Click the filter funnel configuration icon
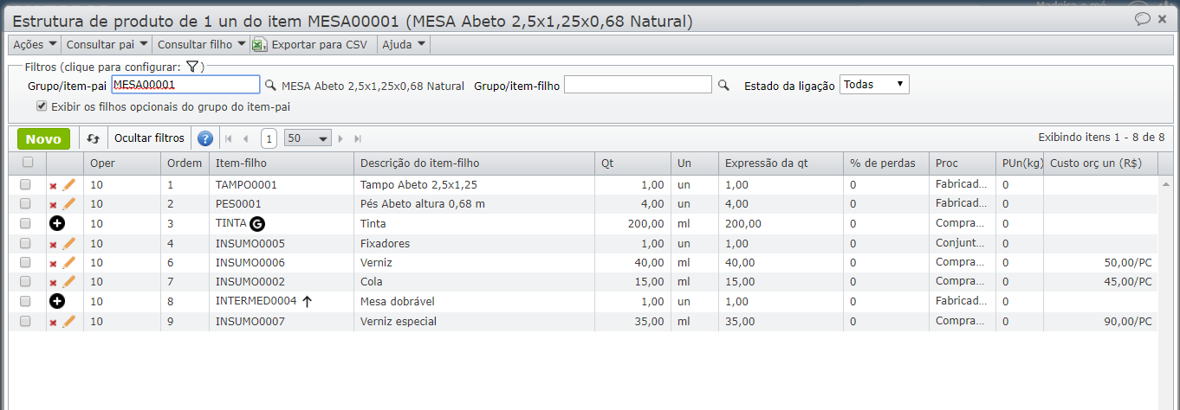 [x=193, y=67]
